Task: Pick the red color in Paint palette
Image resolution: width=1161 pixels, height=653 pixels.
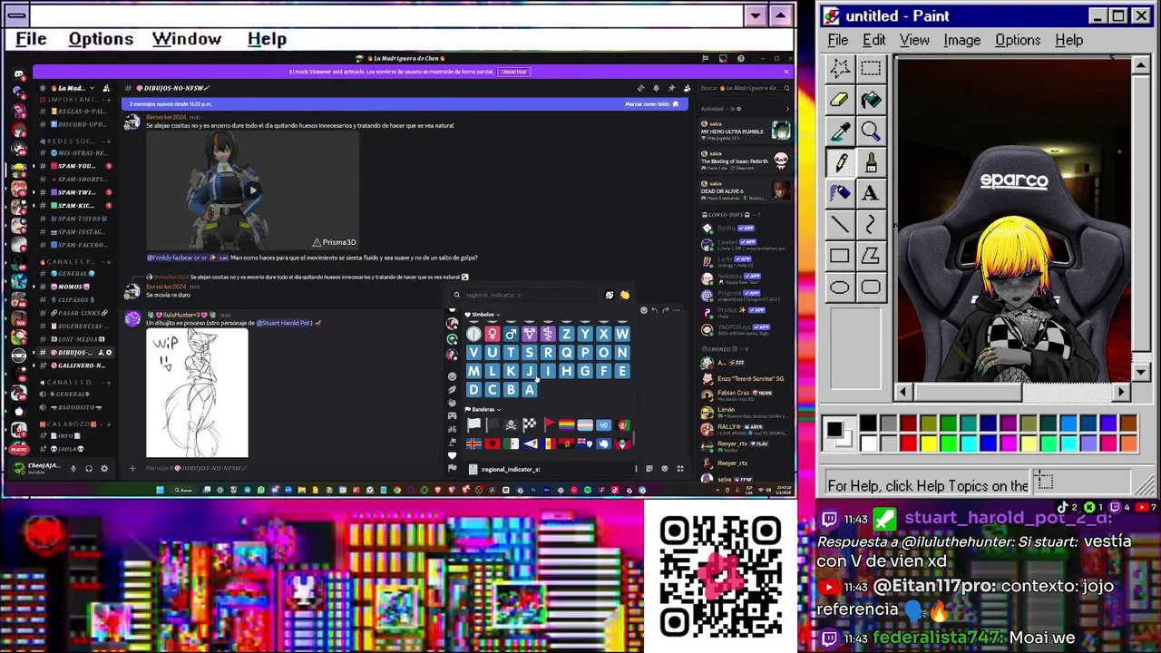Action: [x=908, y=443]
